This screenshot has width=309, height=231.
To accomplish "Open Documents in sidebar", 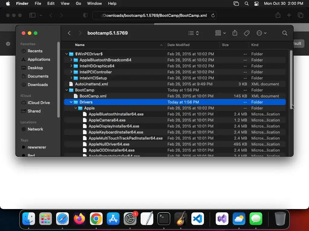I will coord(38,76).
